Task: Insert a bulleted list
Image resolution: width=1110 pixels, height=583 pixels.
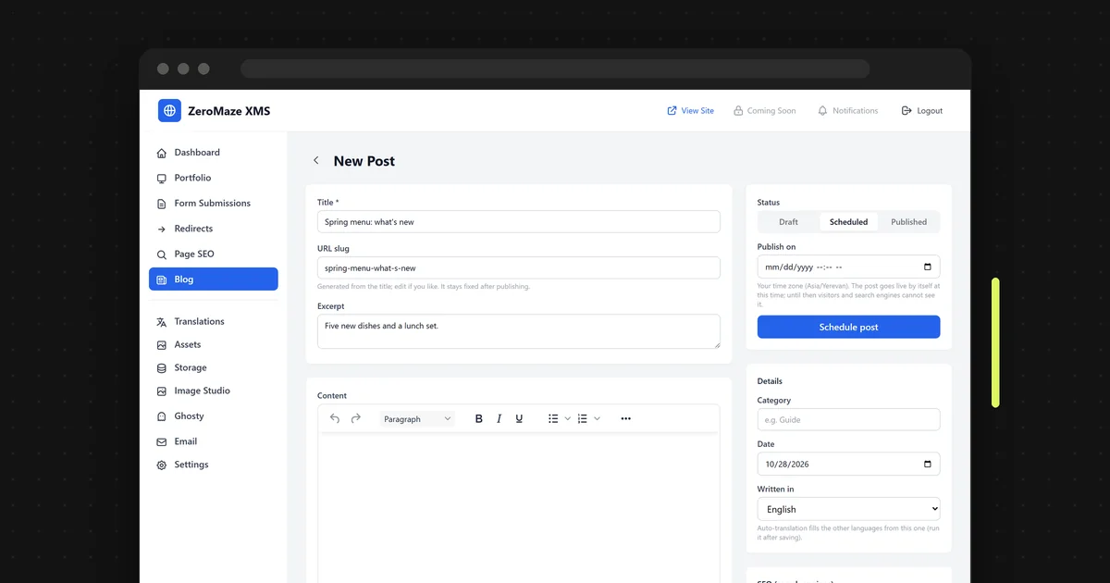Action: click(x=553, y=419)
